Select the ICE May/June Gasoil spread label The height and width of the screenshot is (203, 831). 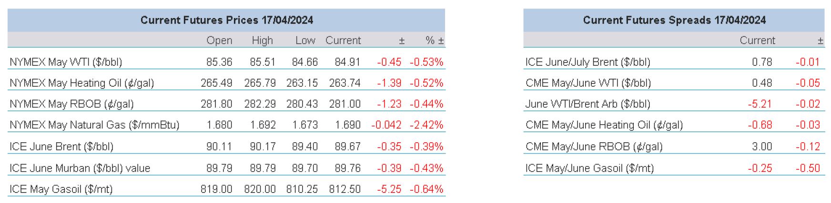click(589, 168)
